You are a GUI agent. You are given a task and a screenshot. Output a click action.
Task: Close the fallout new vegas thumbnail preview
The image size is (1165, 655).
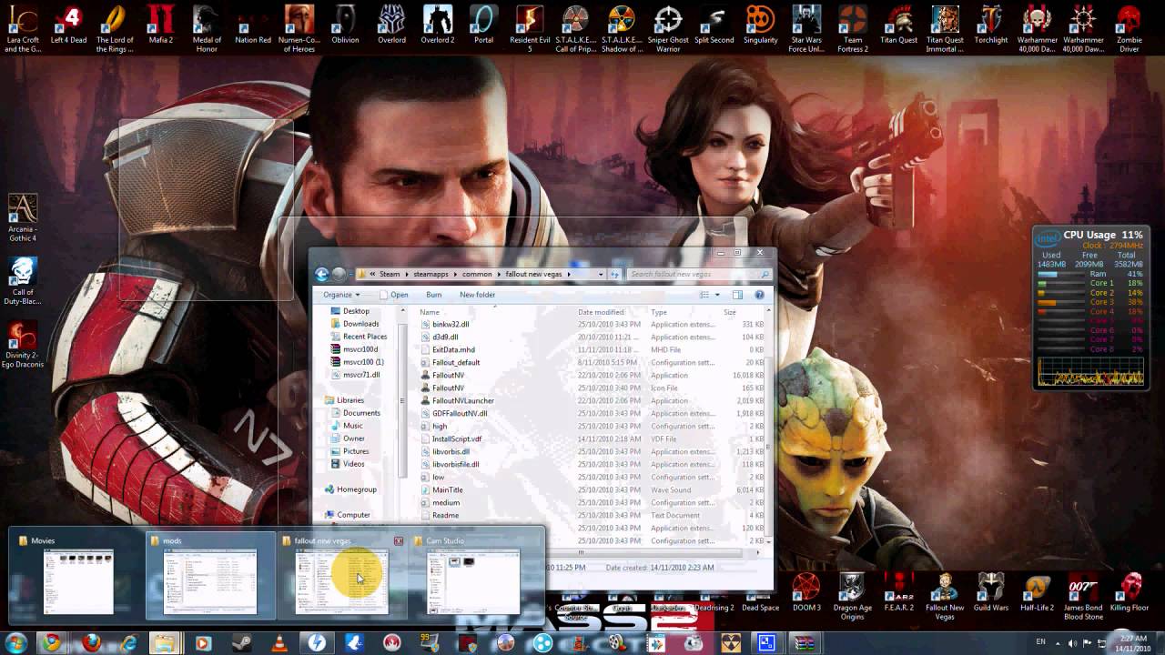399,541
